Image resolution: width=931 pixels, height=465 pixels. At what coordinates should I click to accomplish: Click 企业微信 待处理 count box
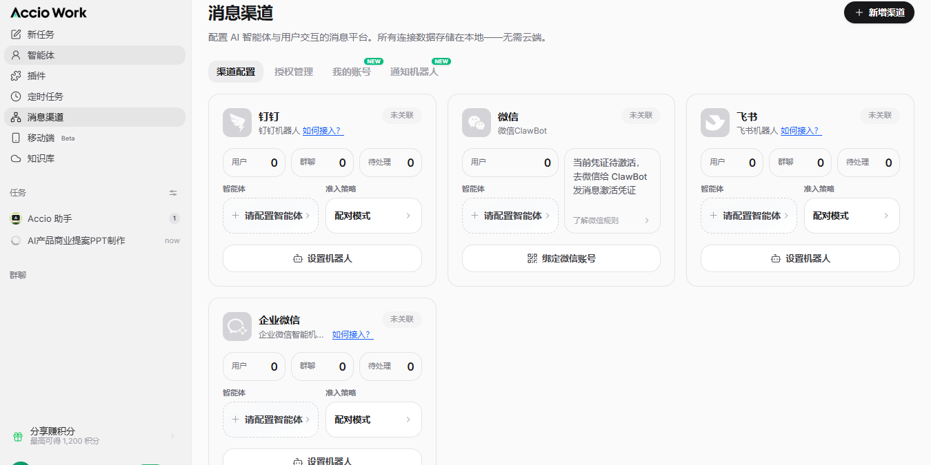point(390,366)
